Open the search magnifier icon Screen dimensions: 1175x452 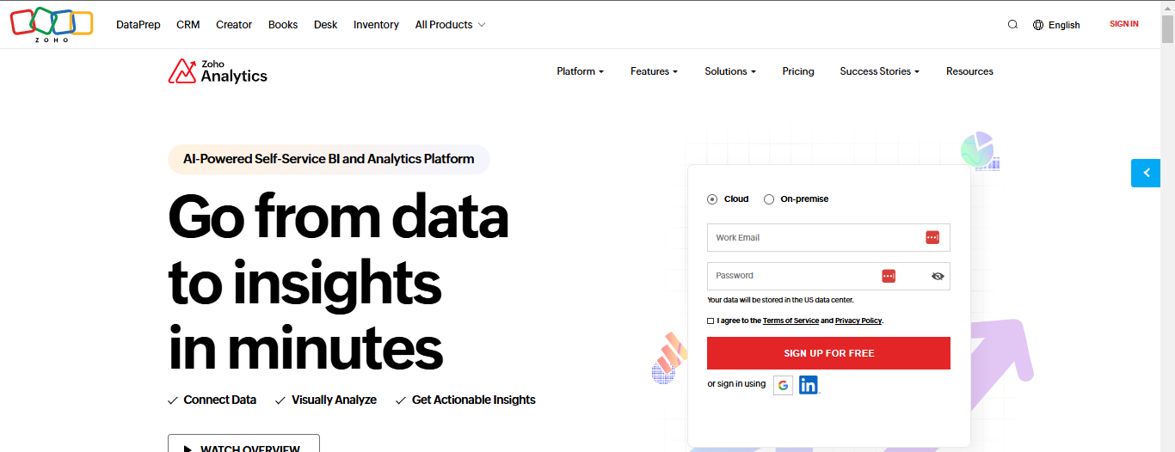pos(1012,25)
